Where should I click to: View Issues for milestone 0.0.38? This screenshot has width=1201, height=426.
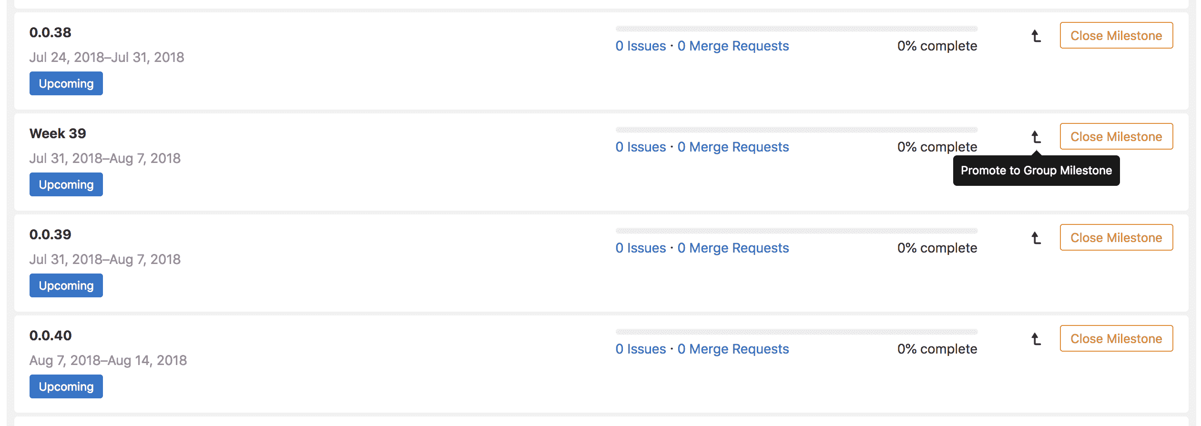(641, 46)
